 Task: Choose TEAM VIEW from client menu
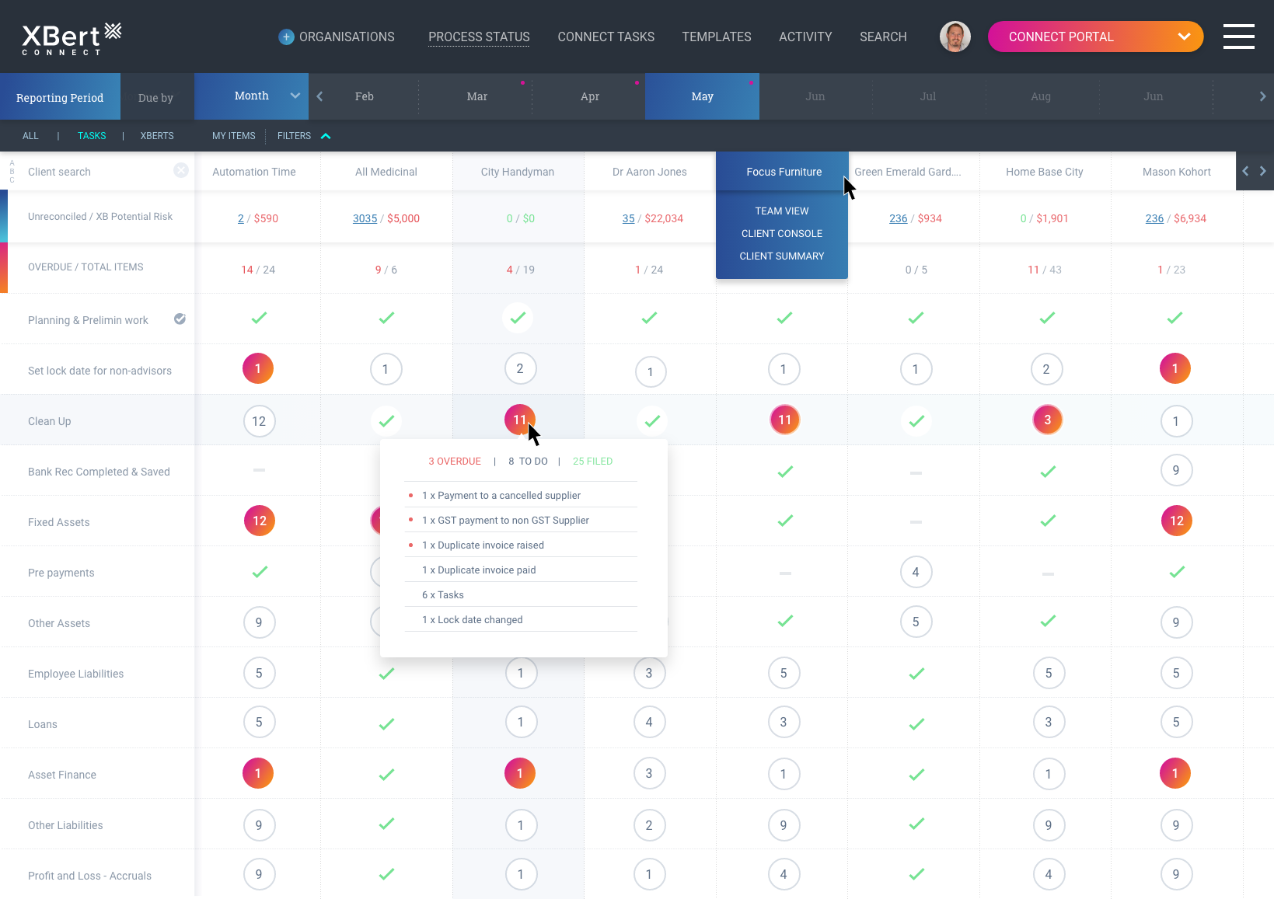[782, 211]
